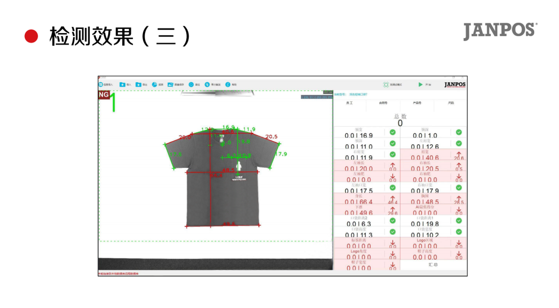Open the 汇总 summary button

[433, 265]
